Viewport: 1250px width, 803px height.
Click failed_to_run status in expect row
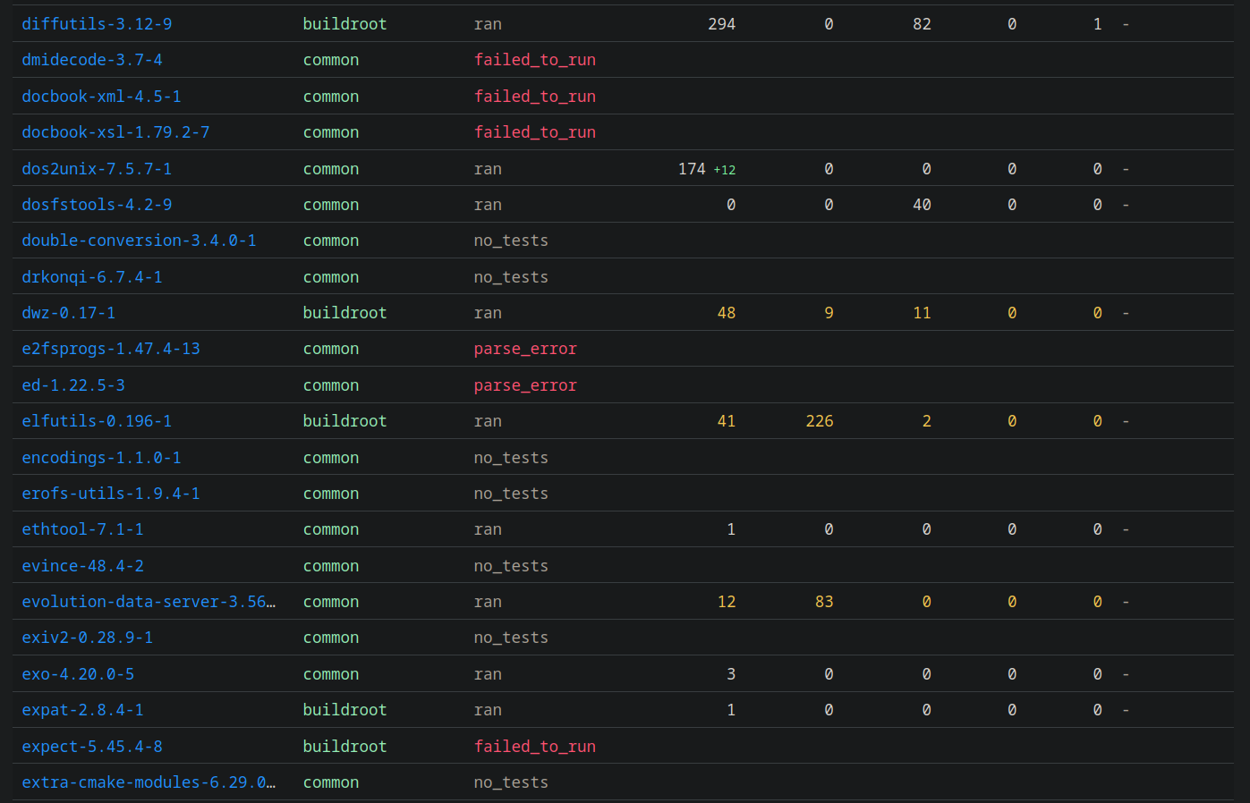pos(535,747)
